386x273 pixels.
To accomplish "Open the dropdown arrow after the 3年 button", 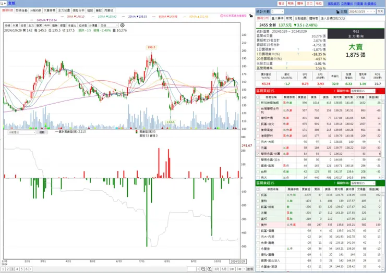I will 244,269.
